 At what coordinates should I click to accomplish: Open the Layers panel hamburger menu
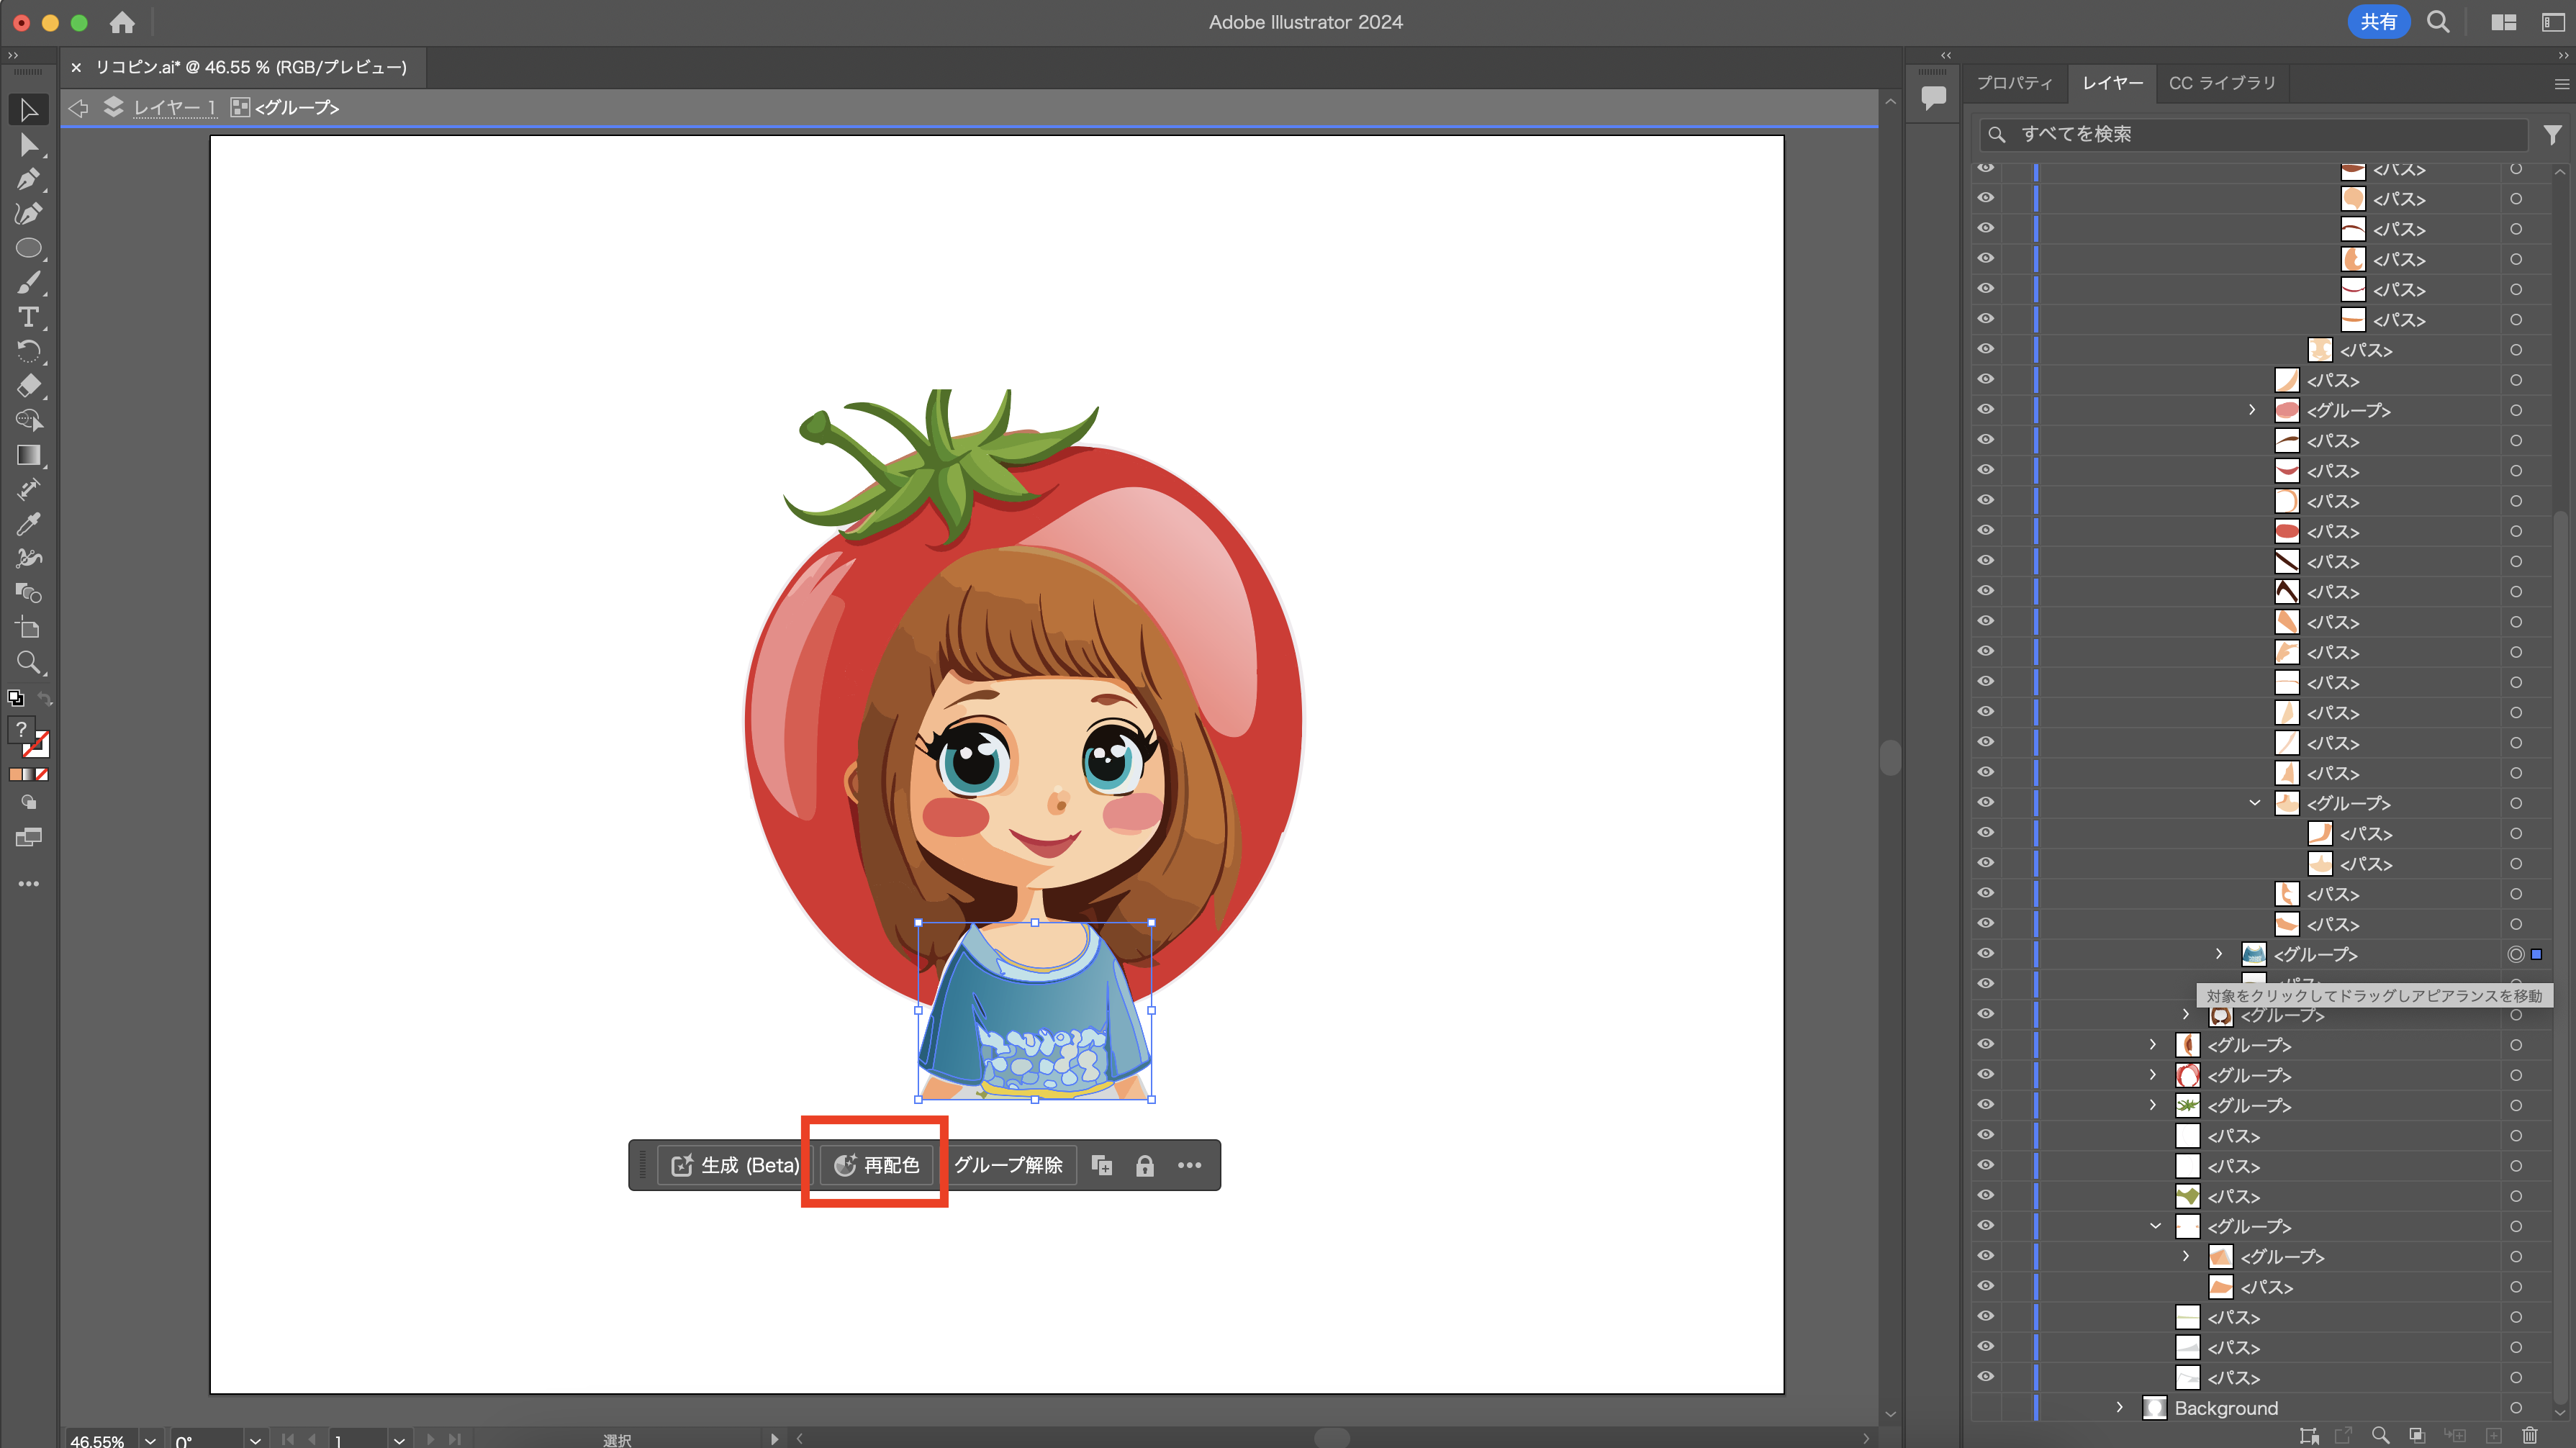2561,84
